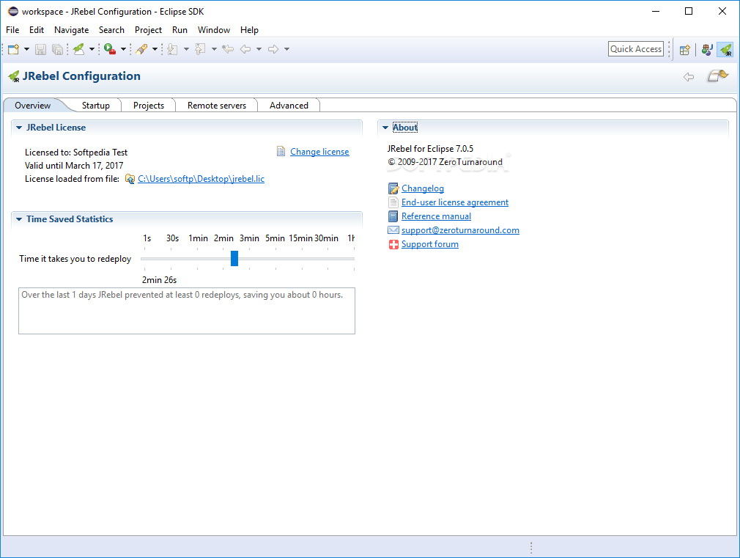This screenshot has width=740, height=558.
Task: Click the JRebel rocket logo beside the title
Action: coord(14,76)
